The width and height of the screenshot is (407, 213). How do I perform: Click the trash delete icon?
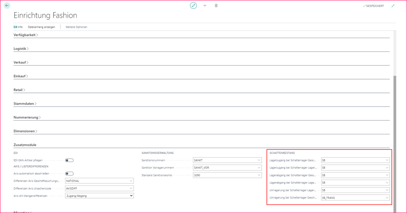point(216,6)
